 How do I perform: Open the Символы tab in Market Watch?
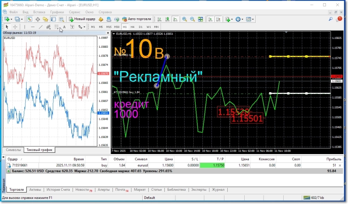coord(13,150)
